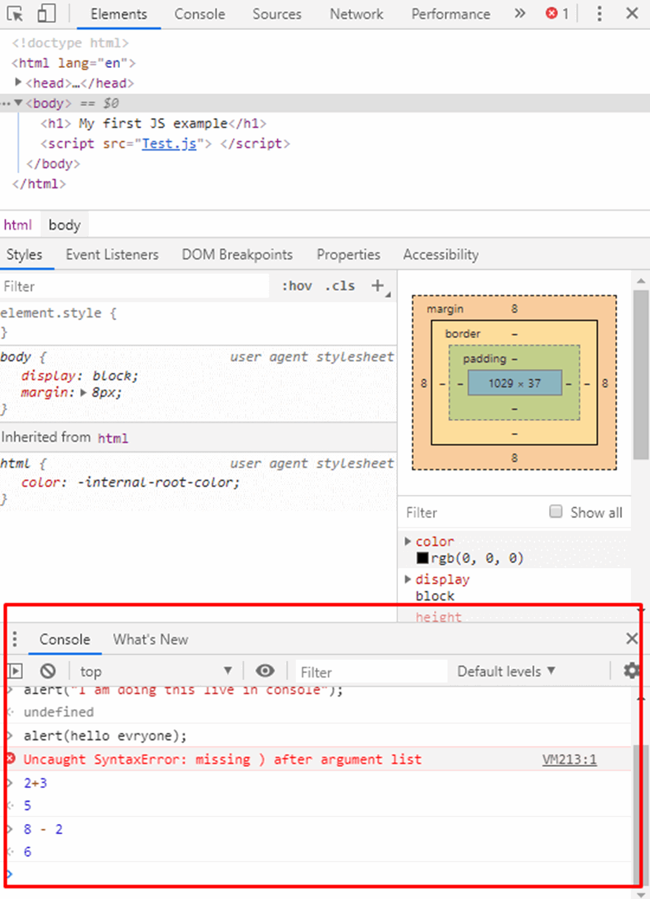Open the Default levels dropdown
Viewport: 650px width, 899px height.
click(x=506, y=670)
